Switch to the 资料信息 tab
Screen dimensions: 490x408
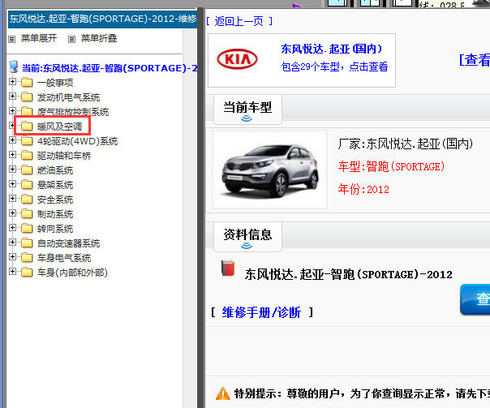(x=247, y=237)
